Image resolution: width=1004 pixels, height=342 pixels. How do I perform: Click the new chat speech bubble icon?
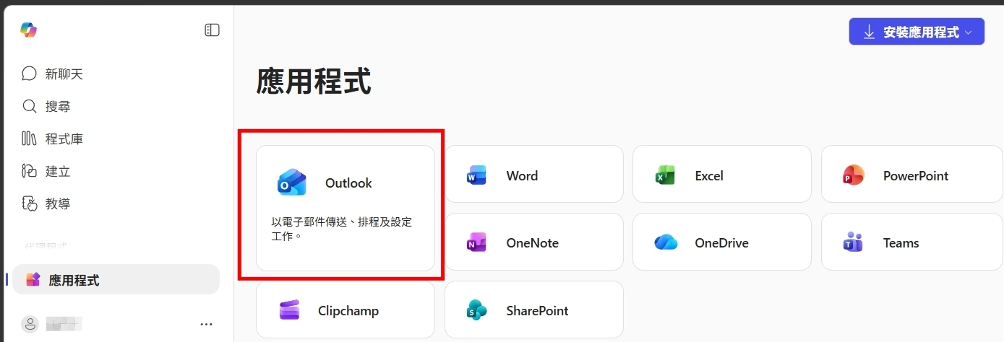point(30,74)
